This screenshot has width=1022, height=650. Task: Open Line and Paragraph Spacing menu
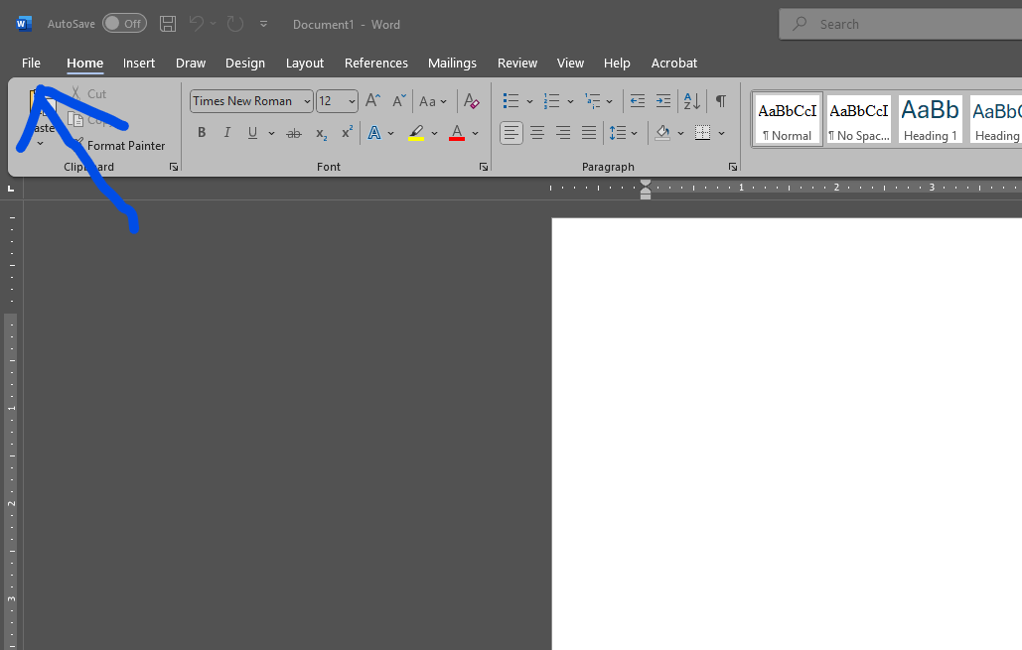point(623,133)
